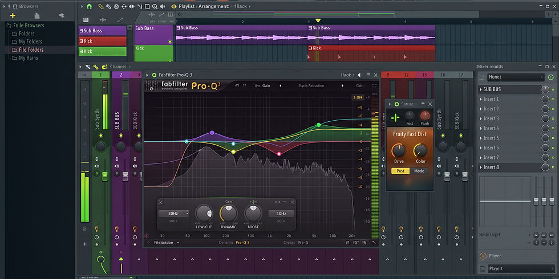Click FabFilter Pro-Q 3 green gear icon
559x279 pixels.
pyautogui.click(x=154, y=75)
